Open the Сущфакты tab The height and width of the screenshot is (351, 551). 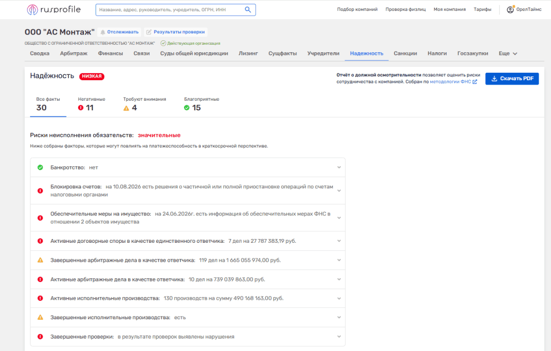(x=282, y=53)
